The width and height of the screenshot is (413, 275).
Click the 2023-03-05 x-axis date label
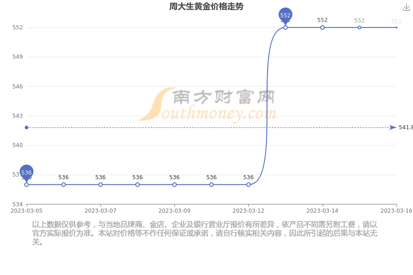[x=26, y=211]
